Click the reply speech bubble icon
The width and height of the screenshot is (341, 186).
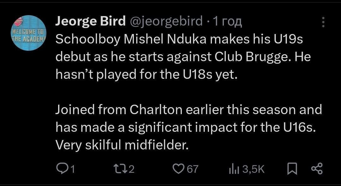(x=61, y=169)
